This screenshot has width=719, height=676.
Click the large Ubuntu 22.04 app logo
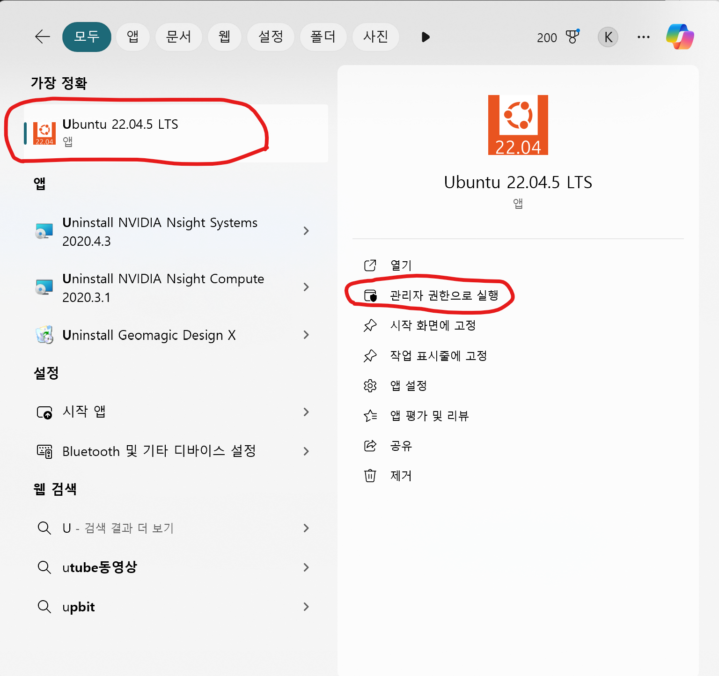[518, 125]
